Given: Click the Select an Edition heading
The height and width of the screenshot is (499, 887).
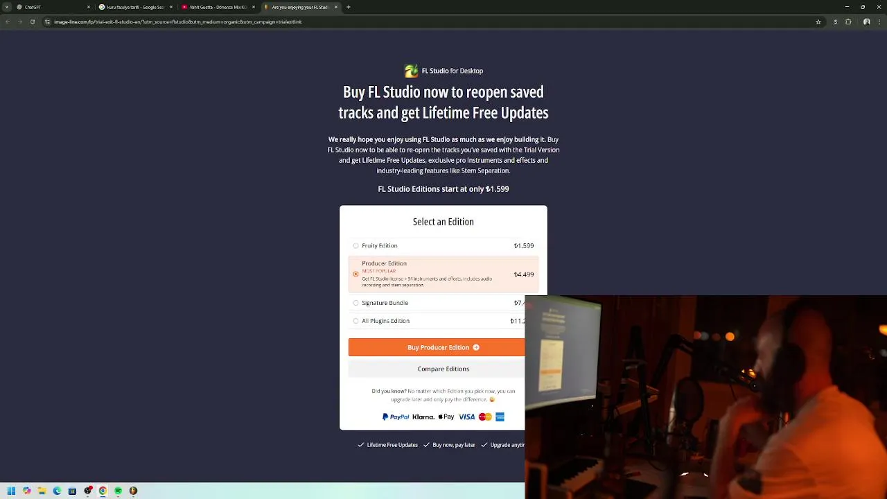Looking at the screenshot, I should point(443,222).
